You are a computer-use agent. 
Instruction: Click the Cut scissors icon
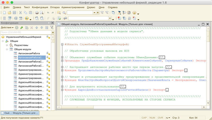point(20,13)
